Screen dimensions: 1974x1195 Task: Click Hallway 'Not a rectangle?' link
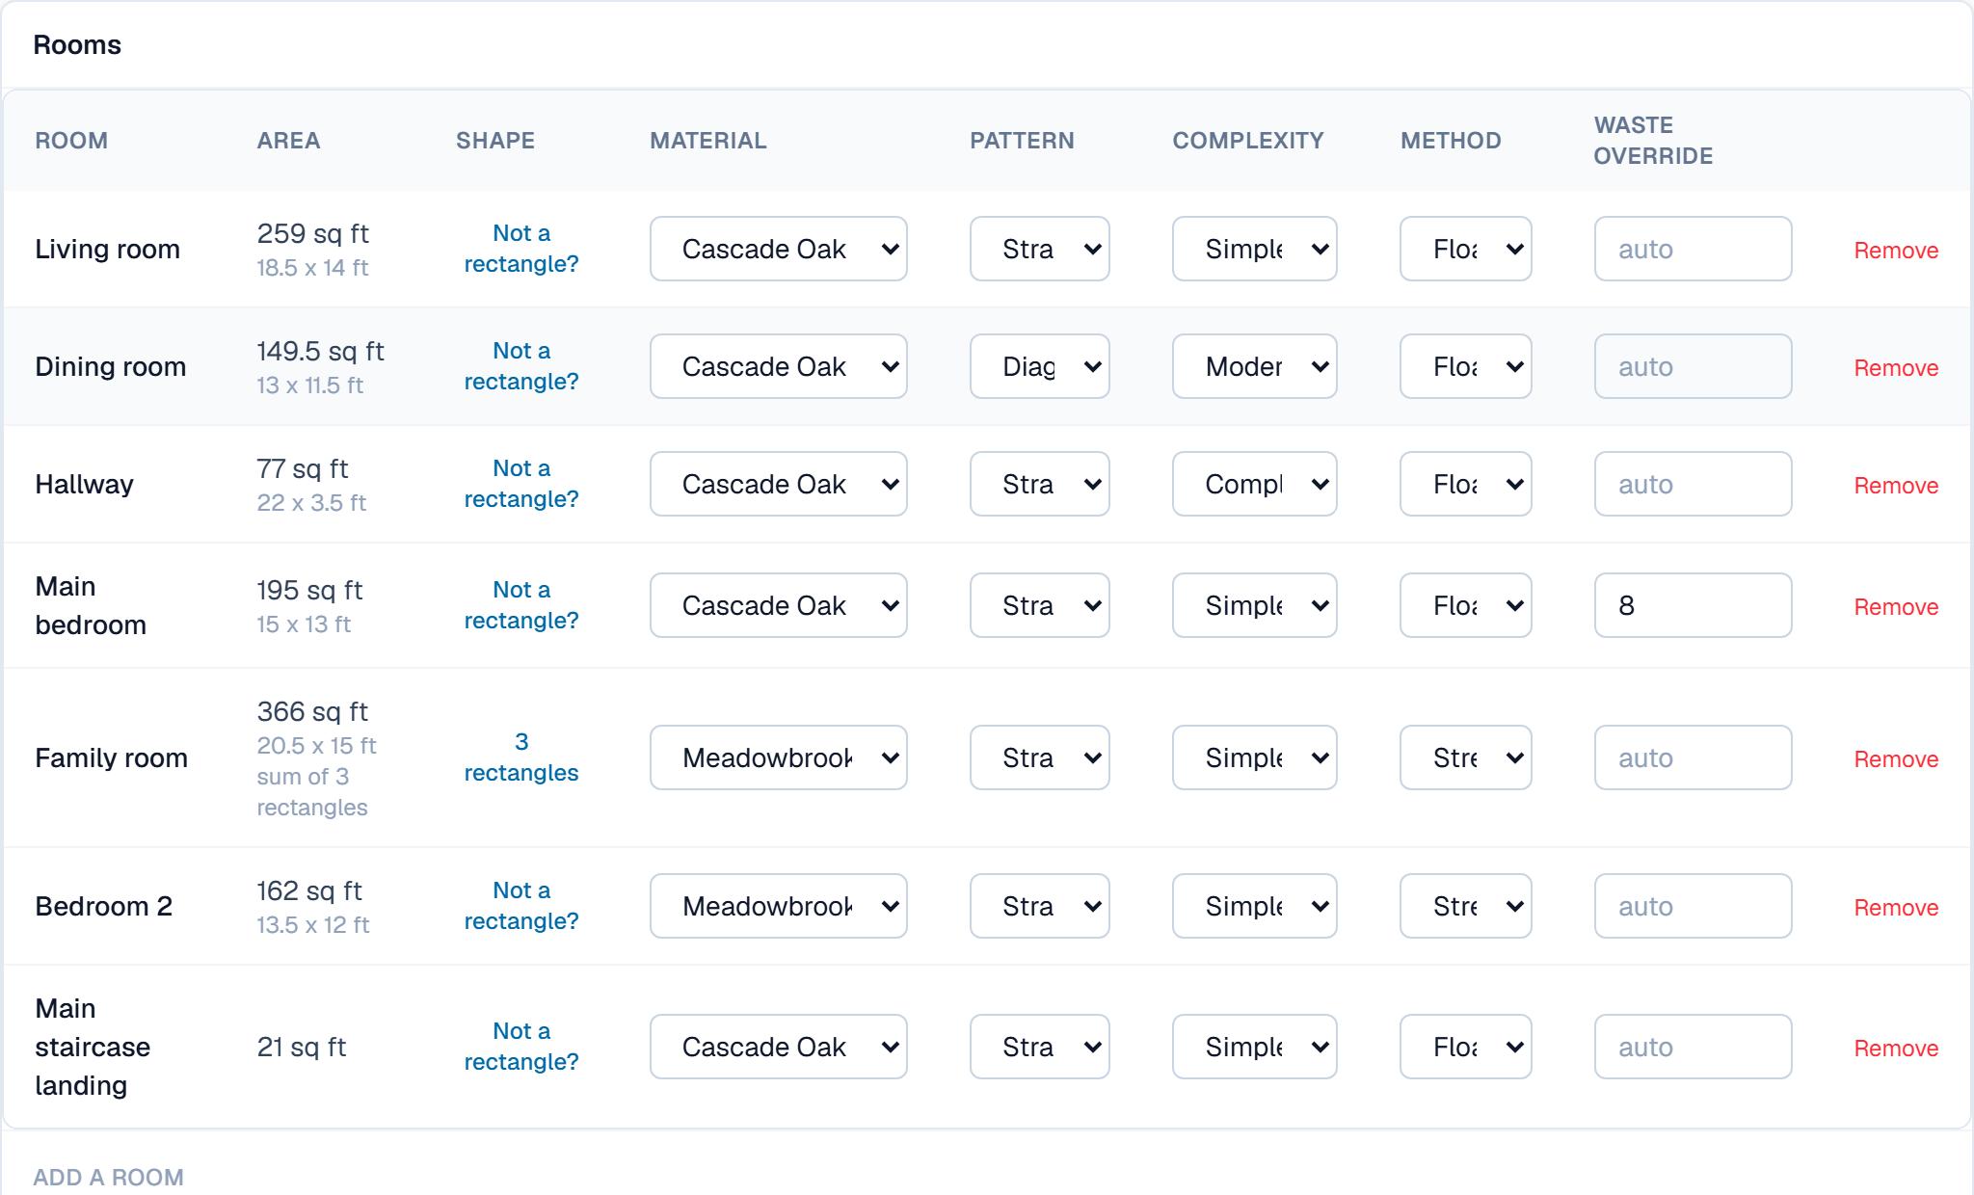point(521,484)
